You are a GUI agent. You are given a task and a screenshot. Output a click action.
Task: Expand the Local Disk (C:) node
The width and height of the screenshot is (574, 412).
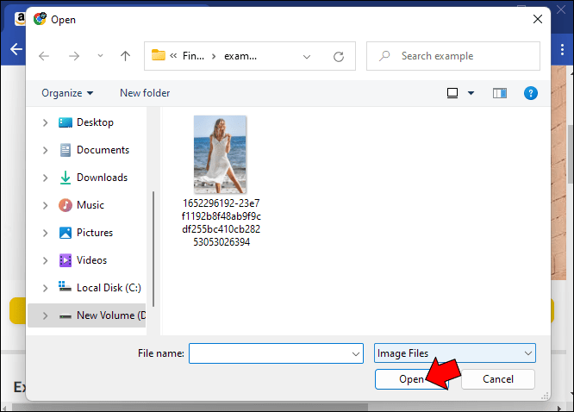pos(45,288)
